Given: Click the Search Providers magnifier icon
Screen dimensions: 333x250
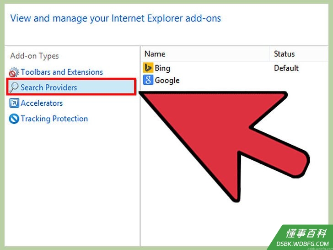Looking at the screenshot, I should tap(14, 87).
